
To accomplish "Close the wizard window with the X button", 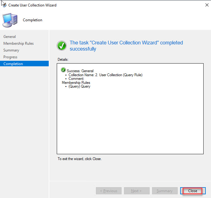I will click(x=206, y=5).
